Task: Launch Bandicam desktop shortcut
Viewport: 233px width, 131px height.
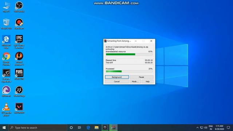Action: click(19, 24)
